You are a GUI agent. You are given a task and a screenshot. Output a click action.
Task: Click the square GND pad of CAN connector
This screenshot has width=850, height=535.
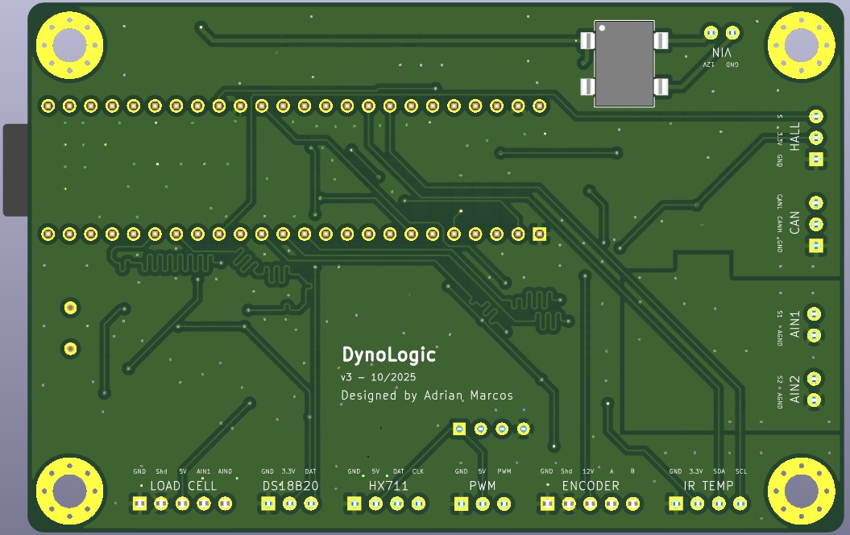pos(816,245)
